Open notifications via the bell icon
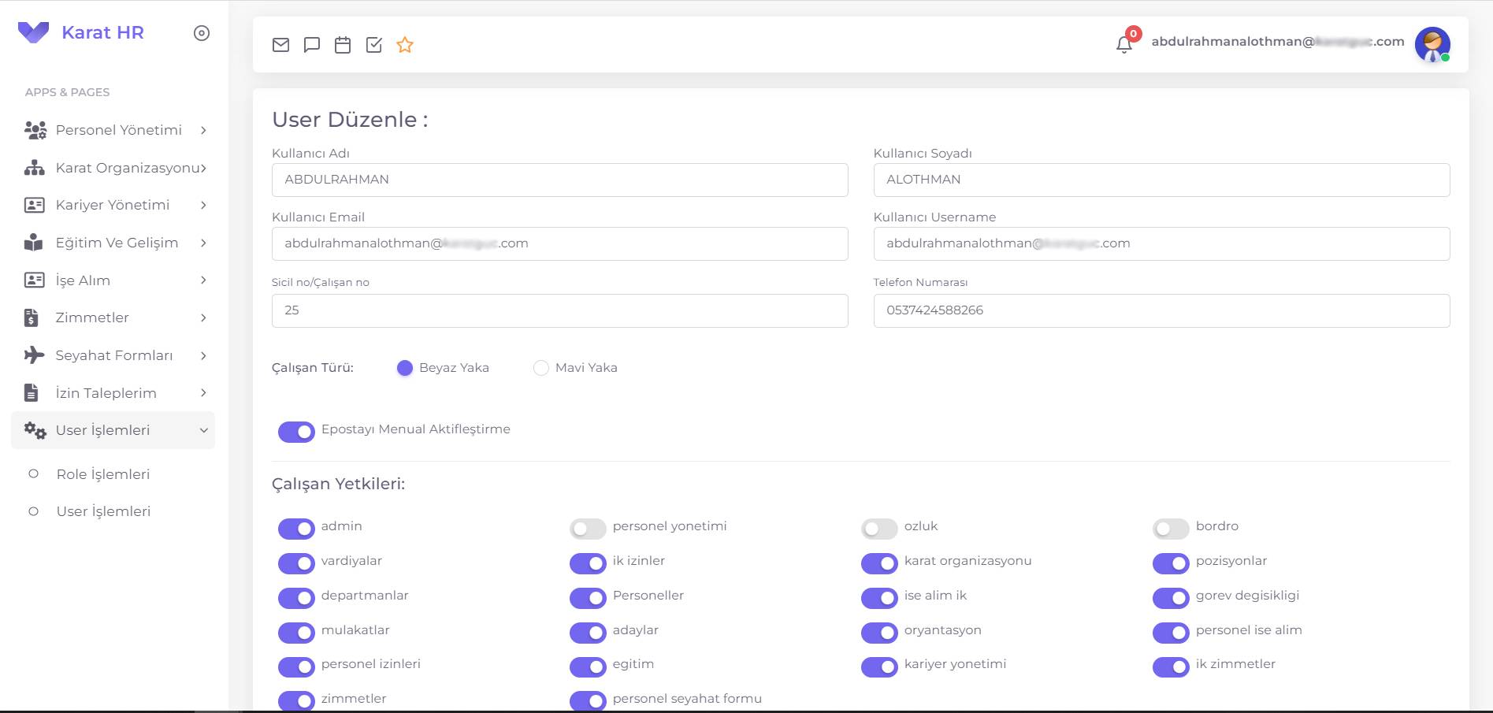This screenshot has width=1493, height=713. pyautogui.click(x=1124, y=44)
